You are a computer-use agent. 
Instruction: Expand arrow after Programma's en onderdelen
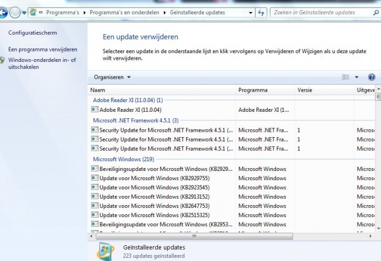pos(164,12)
